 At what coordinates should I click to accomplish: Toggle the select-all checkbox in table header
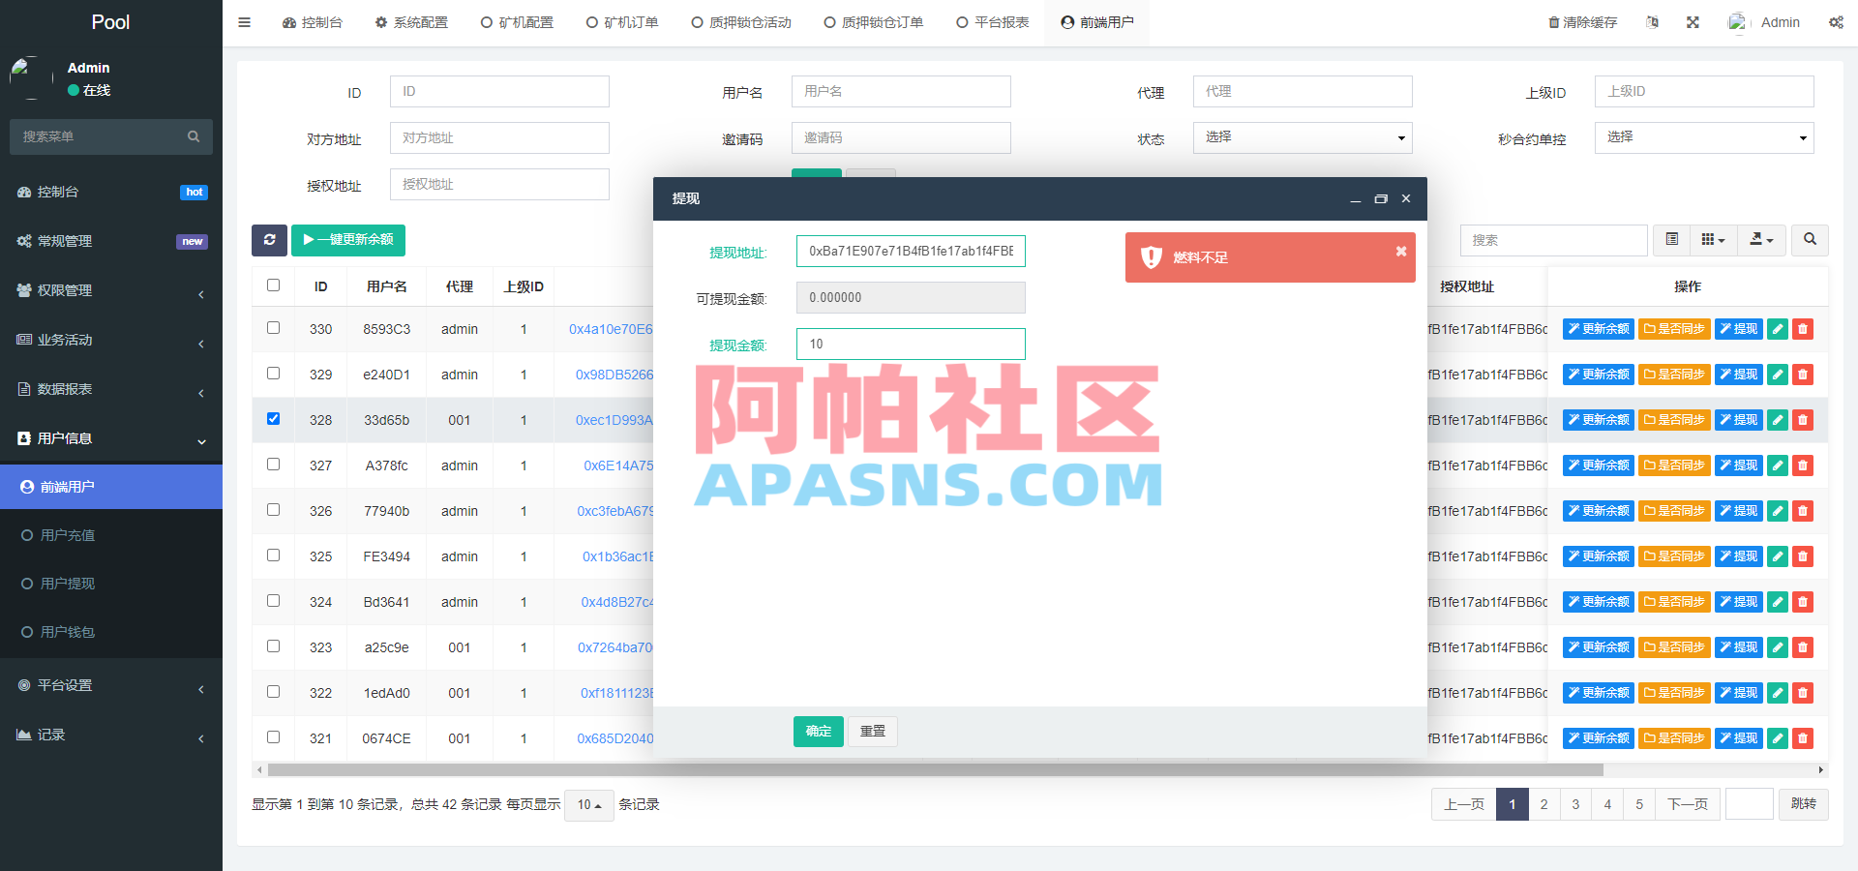[x=273, y=285]
